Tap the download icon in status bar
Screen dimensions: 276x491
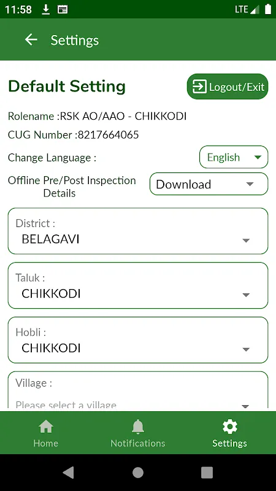pyautogui.click(x=46, y=9)
